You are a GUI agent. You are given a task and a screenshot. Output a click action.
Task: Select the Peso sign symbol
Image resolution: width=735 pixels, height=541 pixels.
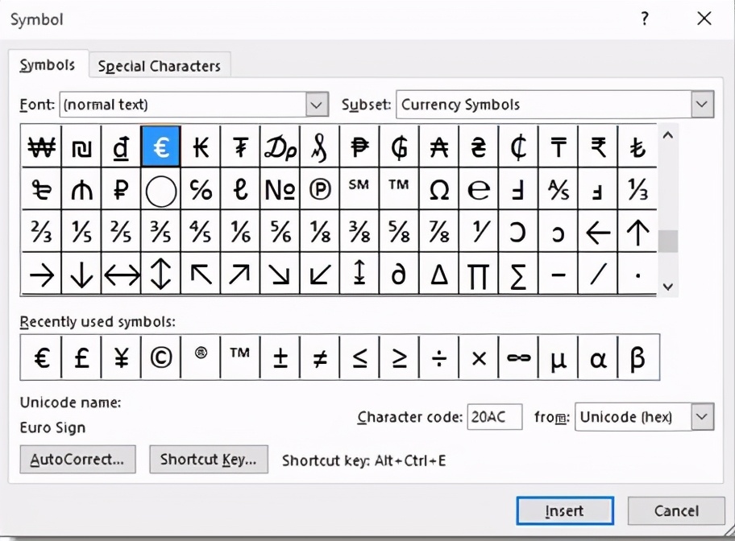coord(359,147)
